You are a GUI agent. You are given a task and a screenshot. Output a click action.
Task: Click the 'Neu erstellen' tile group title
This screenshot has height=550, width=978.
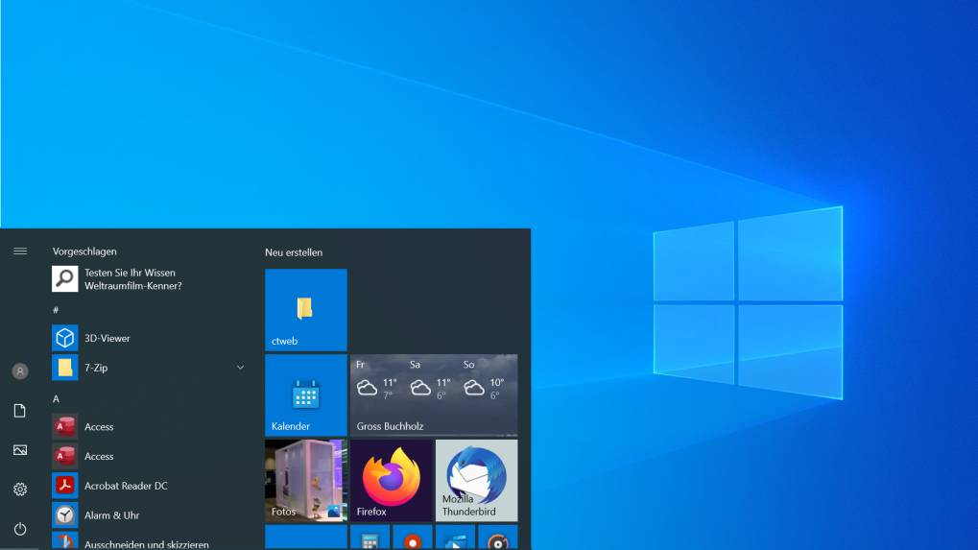(x=294, y=252)
